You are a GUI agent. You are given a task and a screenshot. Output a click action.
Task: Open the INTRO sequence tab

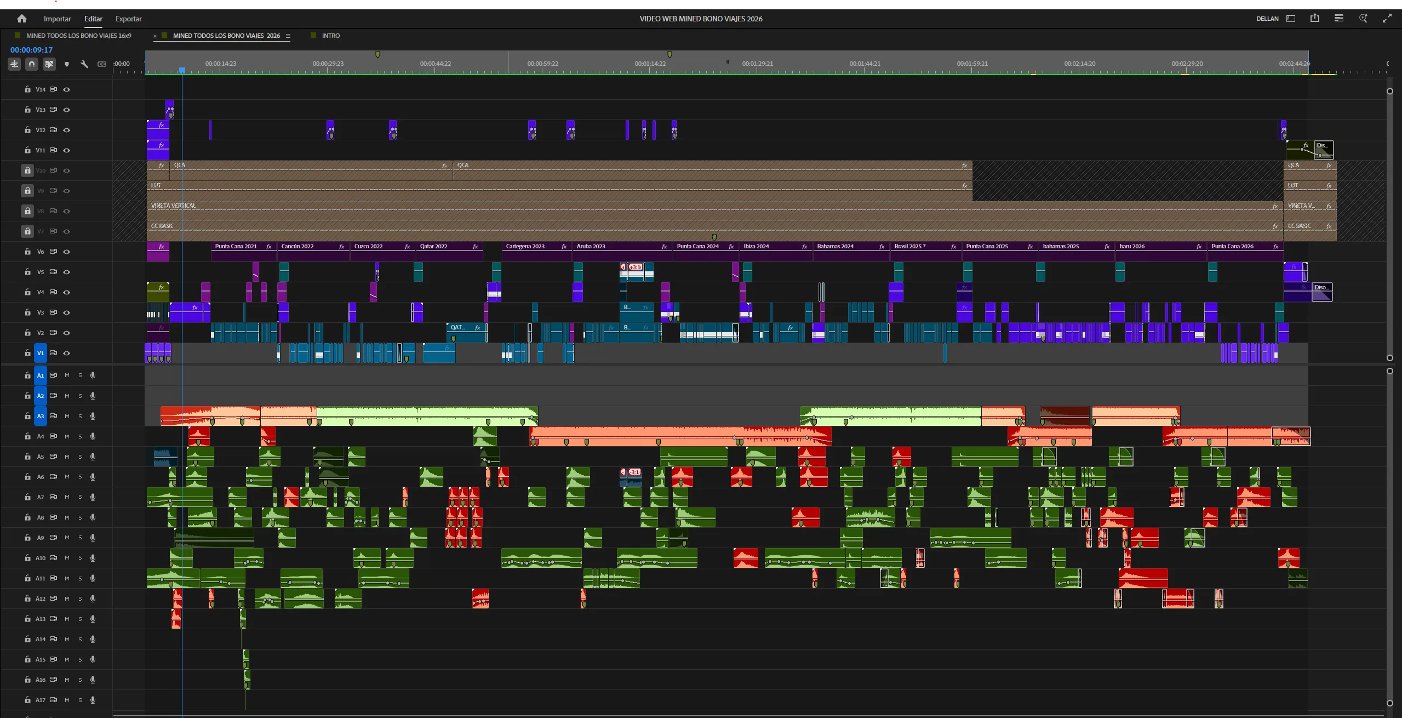pyautogui.click(x=331, y=36)
